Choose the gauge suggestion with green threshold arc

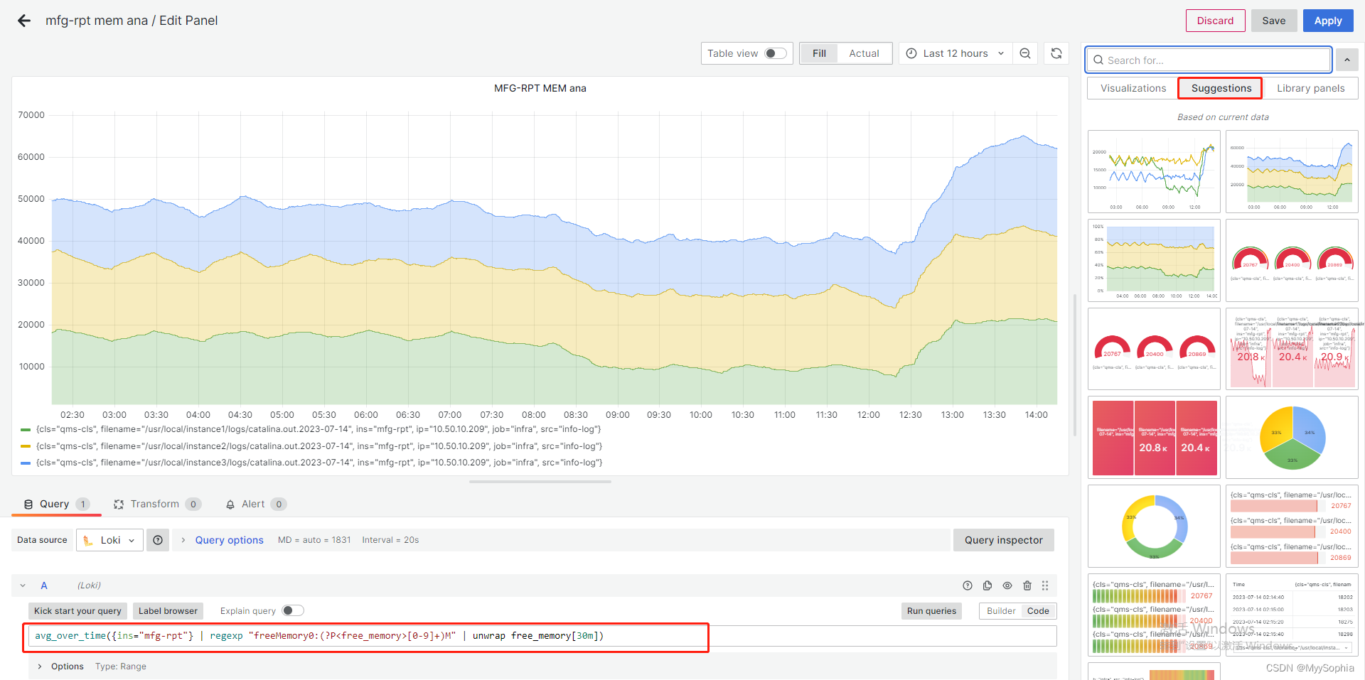coord(1292,260)
